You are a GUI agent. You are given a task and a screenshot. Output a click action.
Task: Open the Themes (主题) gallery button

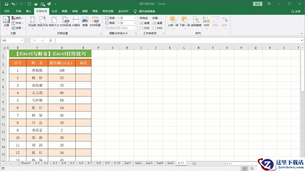point(6,23)
